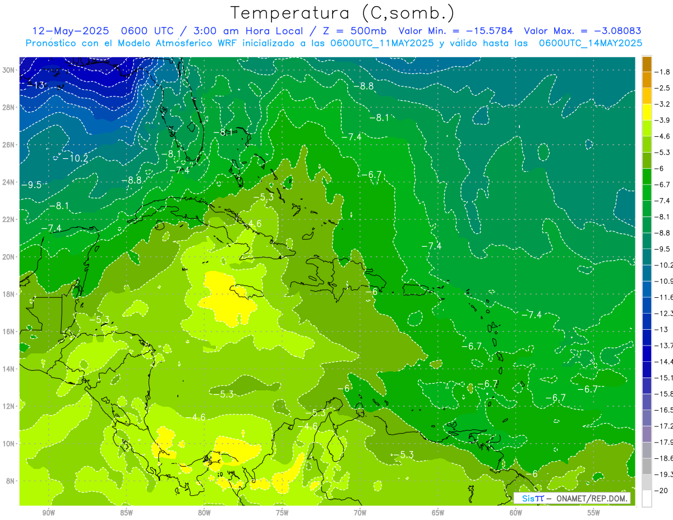Image resolution: width=673 pixels, height=520 pixels.
Task: Click the longitude label "70W"
Action: [x=360, y=513]
